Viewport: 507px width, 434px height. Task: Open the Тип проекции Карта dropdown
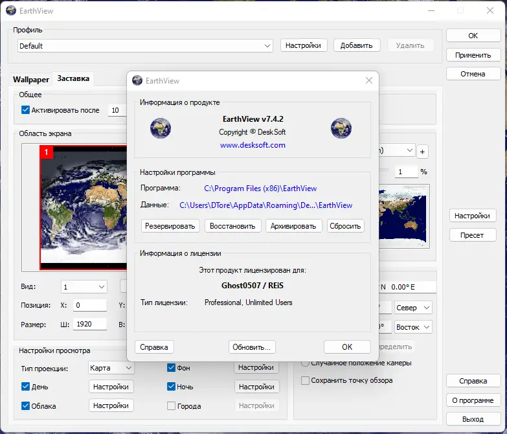click(x=111, y=368)
